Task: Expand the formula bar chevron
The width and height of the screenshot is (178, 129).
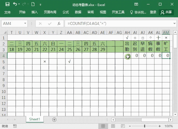Action: click(174, 23)
